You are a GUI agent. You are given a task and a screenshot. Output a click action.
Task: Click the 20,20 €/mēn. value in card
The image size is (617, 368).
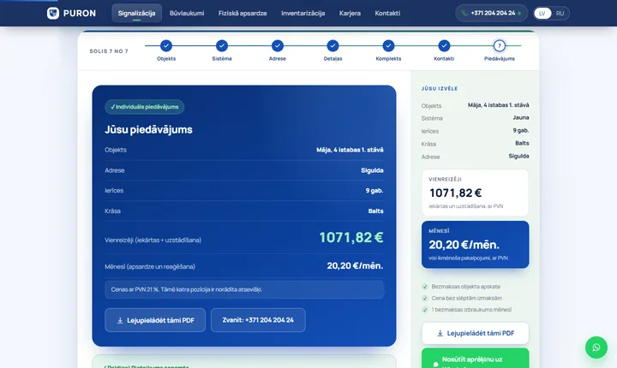pos(355,266)
